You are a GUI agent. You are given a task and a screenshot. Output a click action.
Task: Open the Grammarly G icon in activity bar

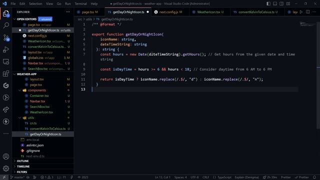click(6, 85)
